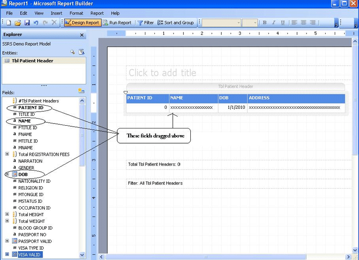Expand the VISA VALID field
The image size is (359, 260).
[7, 254]
